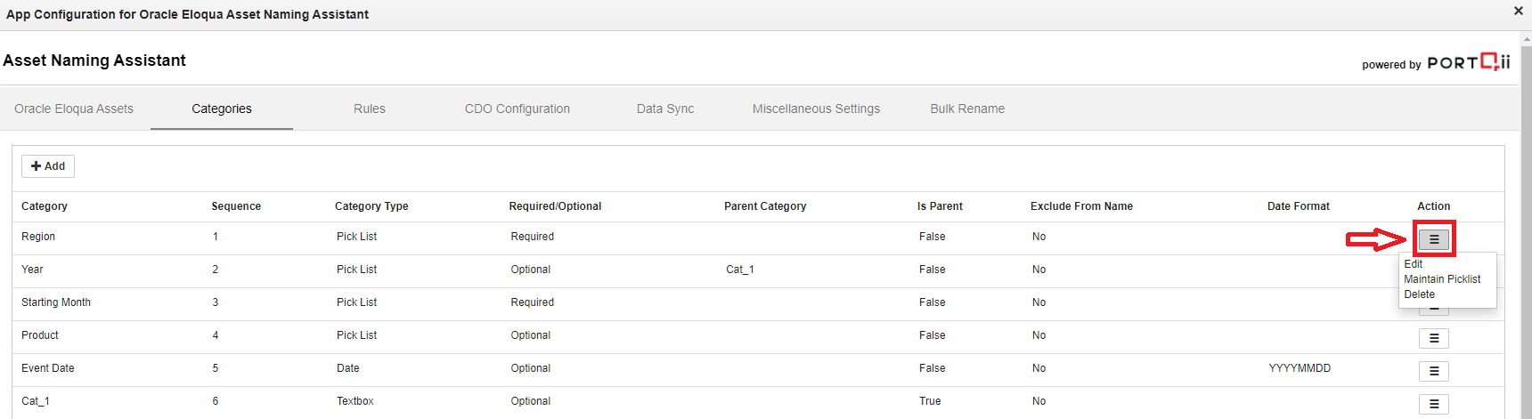Viewport: 1532px width, 419px height.
Task: Open the Data Sync tab
Action: [x=665, y=109]
